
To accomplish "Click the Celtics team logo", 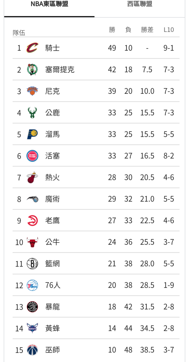I will coord(32,70).
